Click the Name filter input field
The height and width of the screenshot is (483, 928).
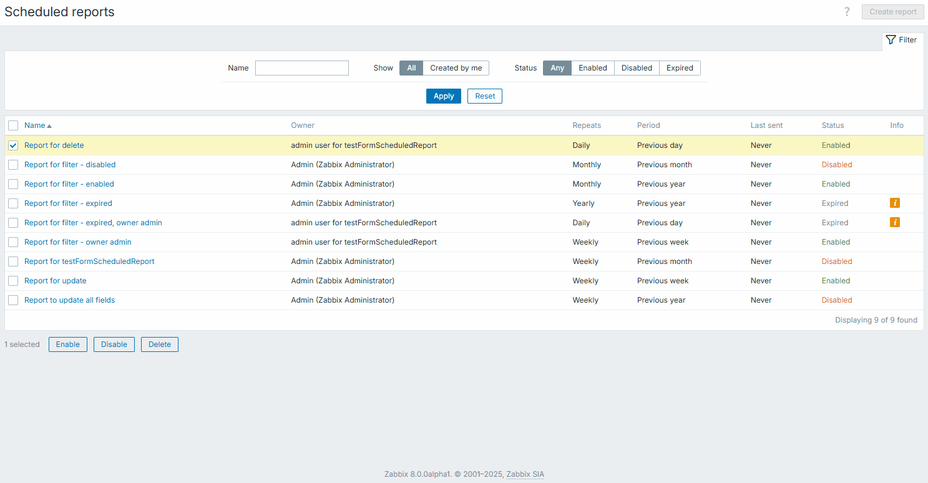pos(301,68)
